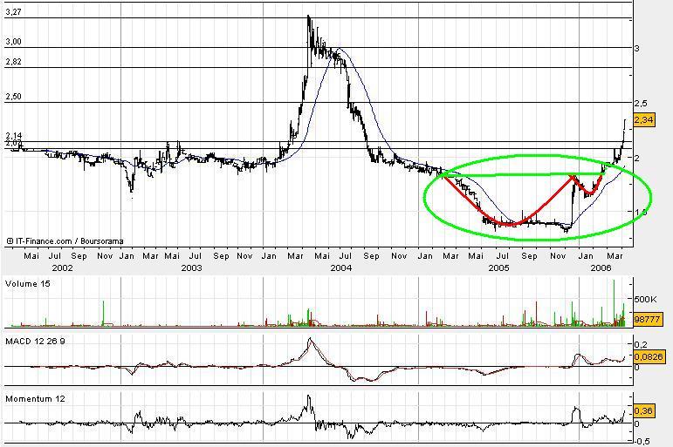Select the 'MACD 12 26 9' indicator label
673x447 pixels.
35,342
